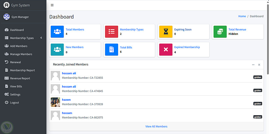Click the blue Total Members icon
The width and height of the screenshot is (269, 134).
[57, 32]
